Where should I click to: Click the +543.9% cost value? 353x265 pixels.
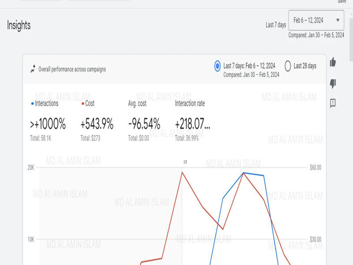coord(97,124)
